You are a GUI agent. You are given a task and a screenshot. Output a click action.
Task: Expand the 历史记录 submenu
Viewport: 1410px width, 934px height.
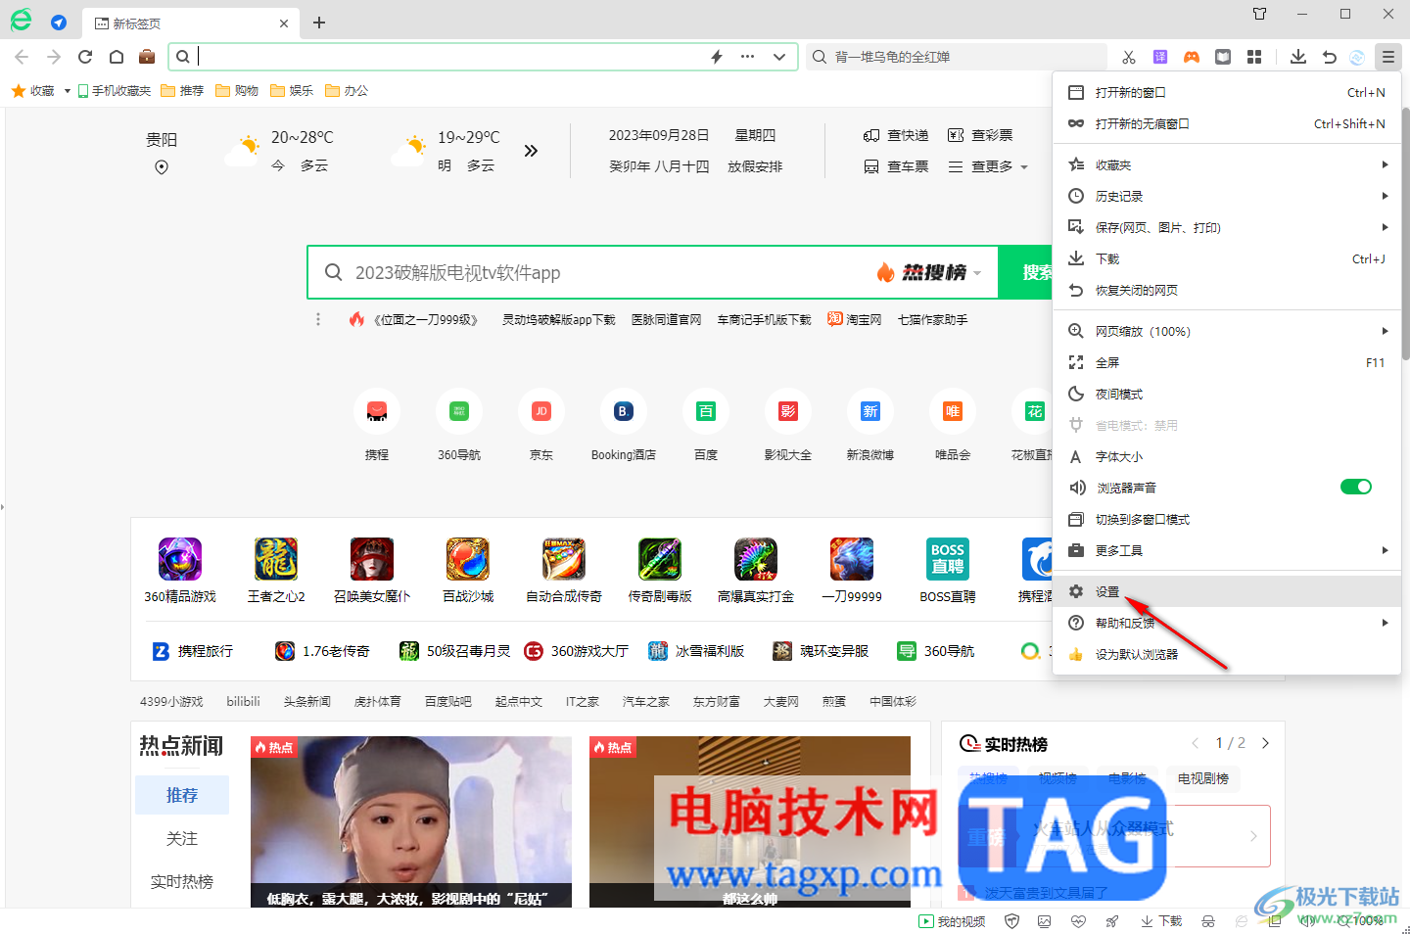point(1227,196)
